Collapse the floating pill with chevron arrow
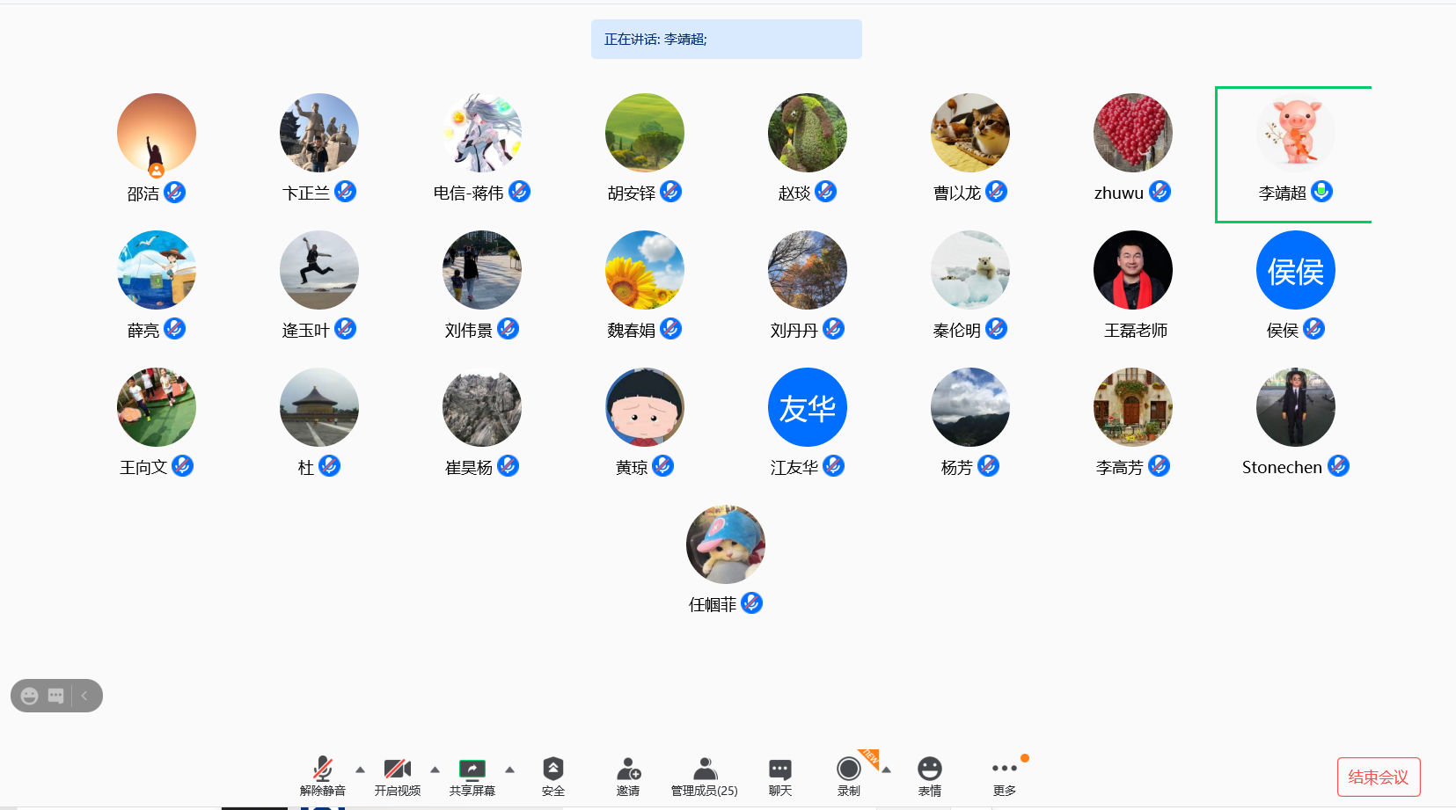The width and height of the screenshot is (1456, 810). click(x=84, y=696)
